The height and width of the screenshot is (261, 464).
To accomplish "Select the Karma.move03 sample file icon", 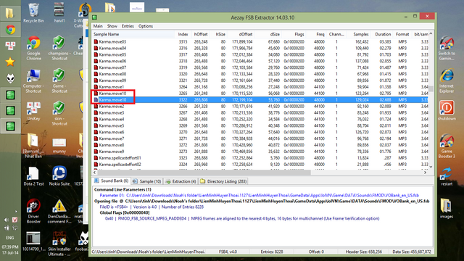I will (x=96, y=42).
